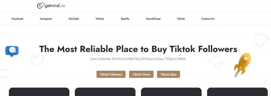
Task: Click the first dark package card
Action: pyautogui.click(x=39, y=92)
